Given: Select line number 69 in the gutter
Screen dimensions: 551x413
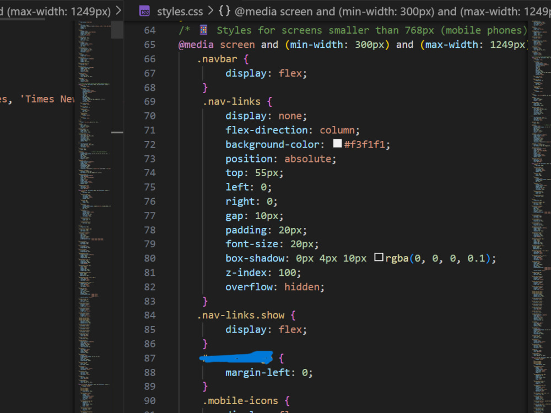Looking at the screenshot, I should pos(150,101).
